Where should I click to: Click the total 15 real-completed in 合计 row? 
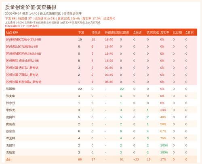click(149, 160)
